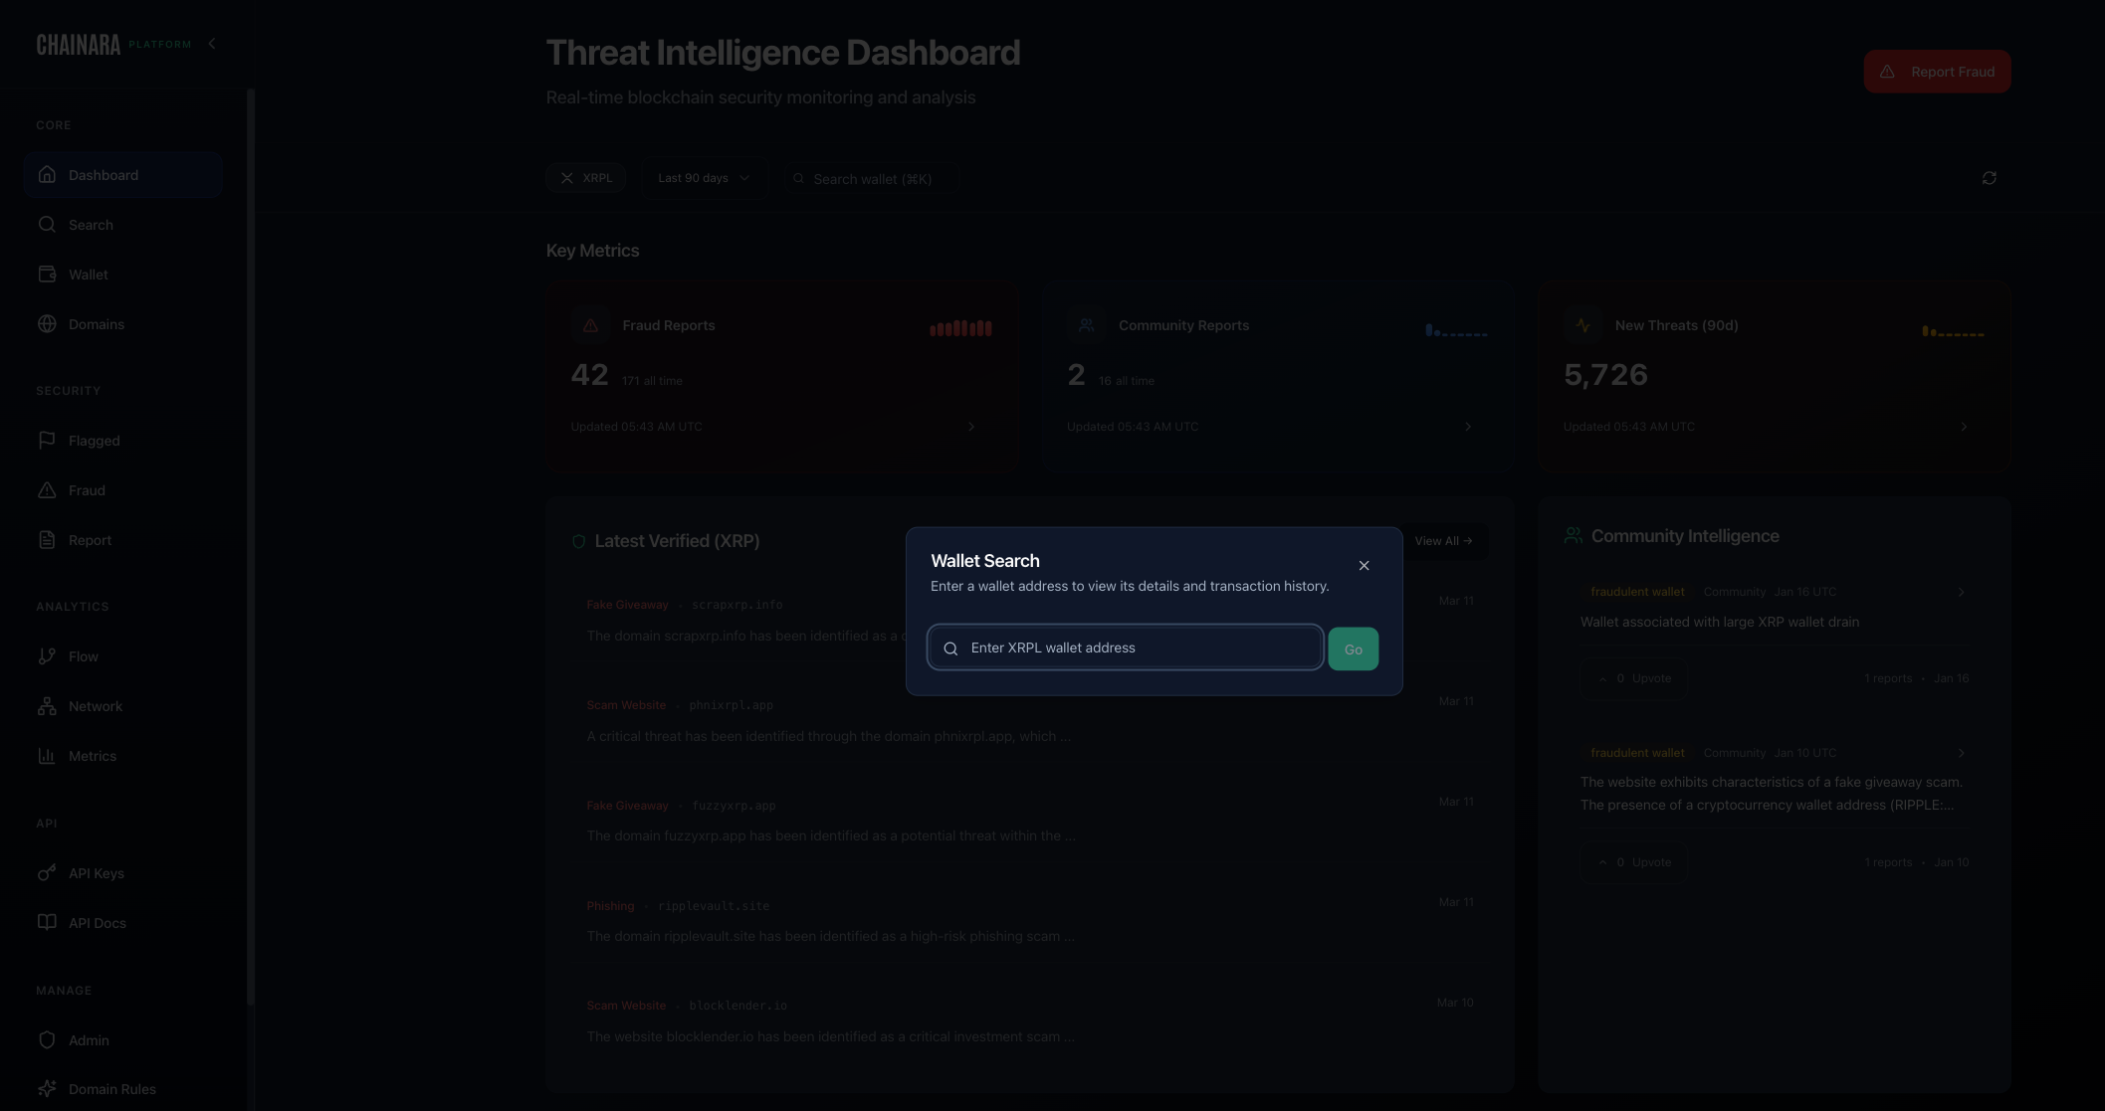Click the Community Intelligence people icon
2105x1111 pixels.
click(1573, 535)
